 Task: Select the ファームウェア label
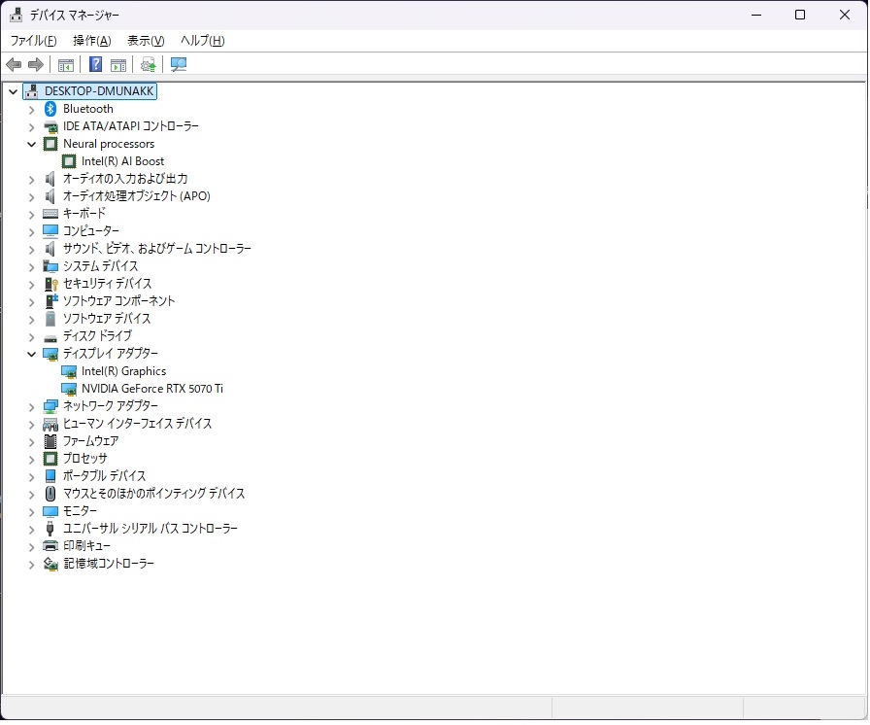(x=90, y=441)
